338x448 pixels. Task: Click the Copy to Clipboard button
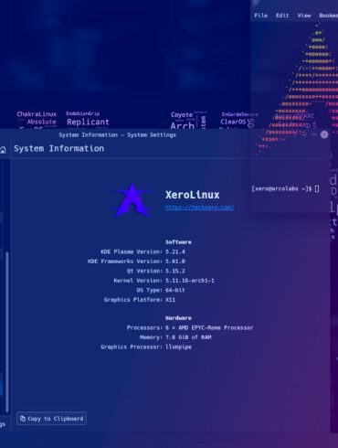51,419
